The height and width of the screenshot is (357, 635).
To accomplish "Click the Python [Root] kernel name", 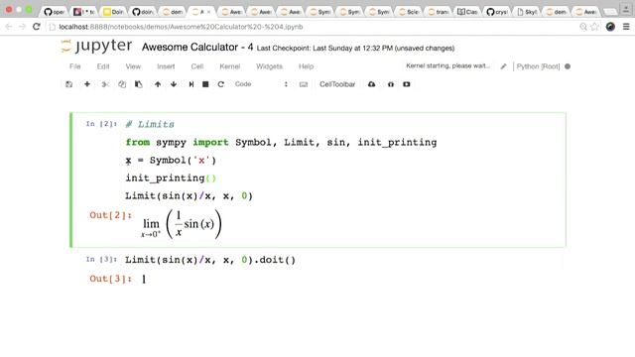I will (538, 66).
